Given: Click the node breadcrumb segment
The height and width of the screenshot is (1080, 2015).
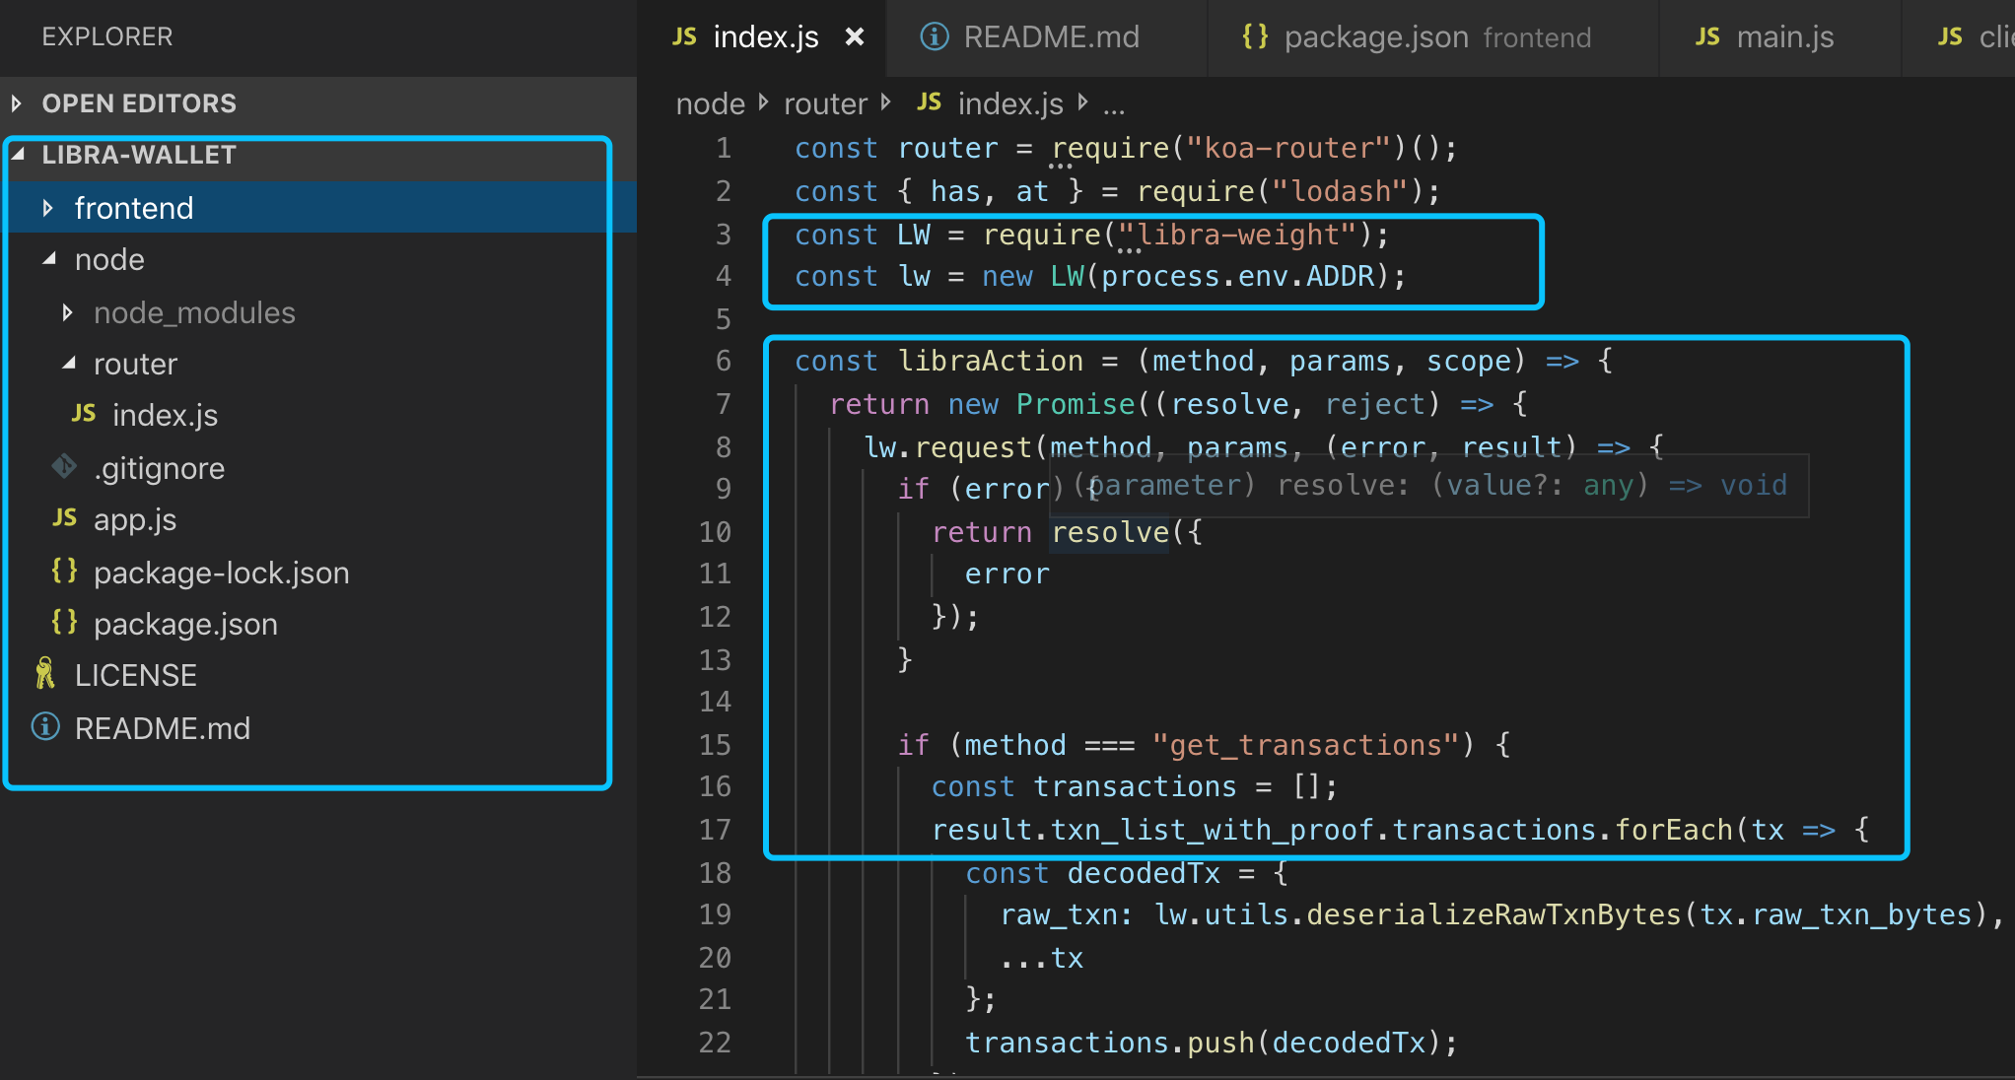Looking at the screenshot, I should click(x=710, y=103).
